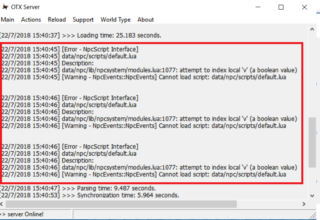Click the Synchronization time log line
Viewport: 320px width, 220px height.
pos(89,195)
